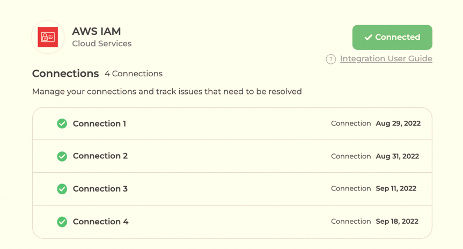Click the Aug 29, 2022 connection date
The width and height of the screenshot is (463, 249).
pos(398,123)
